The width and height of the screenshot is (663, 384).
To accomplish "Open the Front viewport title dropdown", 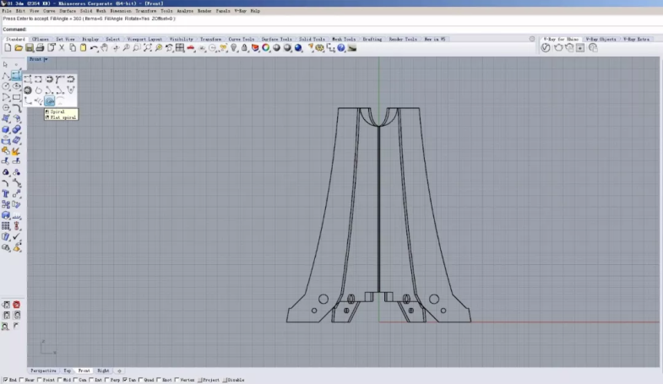I will (39, 59).
